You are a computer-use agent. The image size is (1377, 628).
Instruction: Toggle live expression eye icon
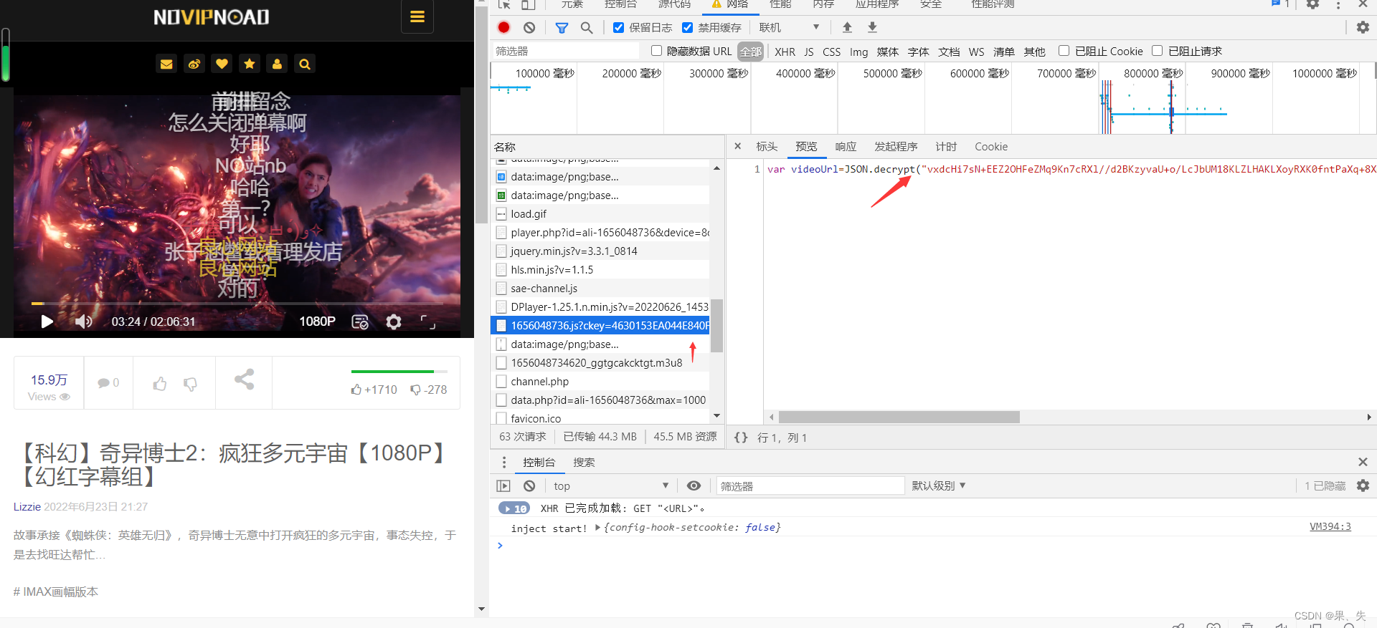694,486
